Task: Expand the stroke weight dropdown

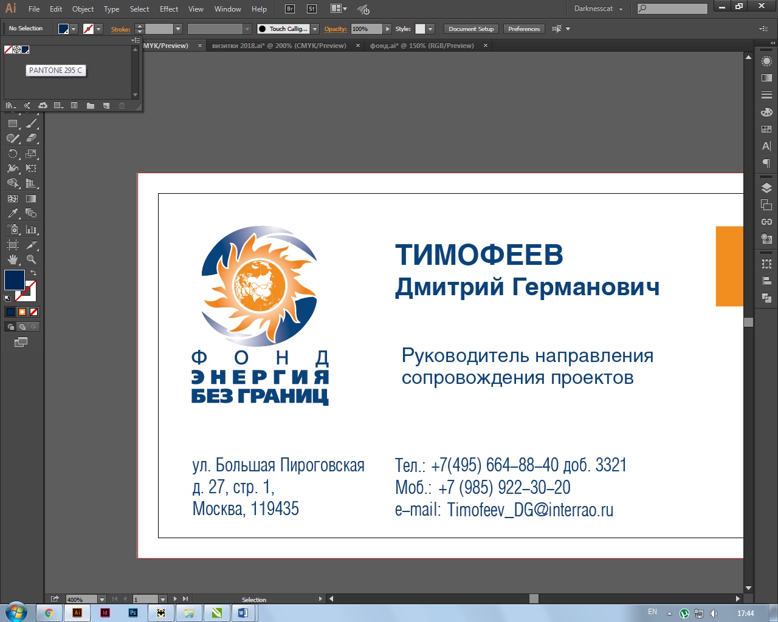Action: tap(178, 29)
